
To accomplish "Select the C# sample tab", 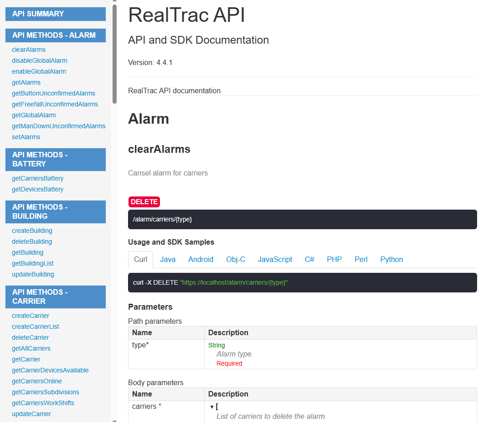I will [309, 259].
